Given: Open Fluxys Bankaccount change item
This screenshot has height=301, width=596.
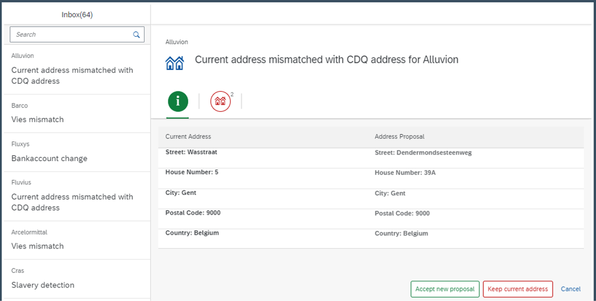Looking at the screenshot, I should 77,152.
